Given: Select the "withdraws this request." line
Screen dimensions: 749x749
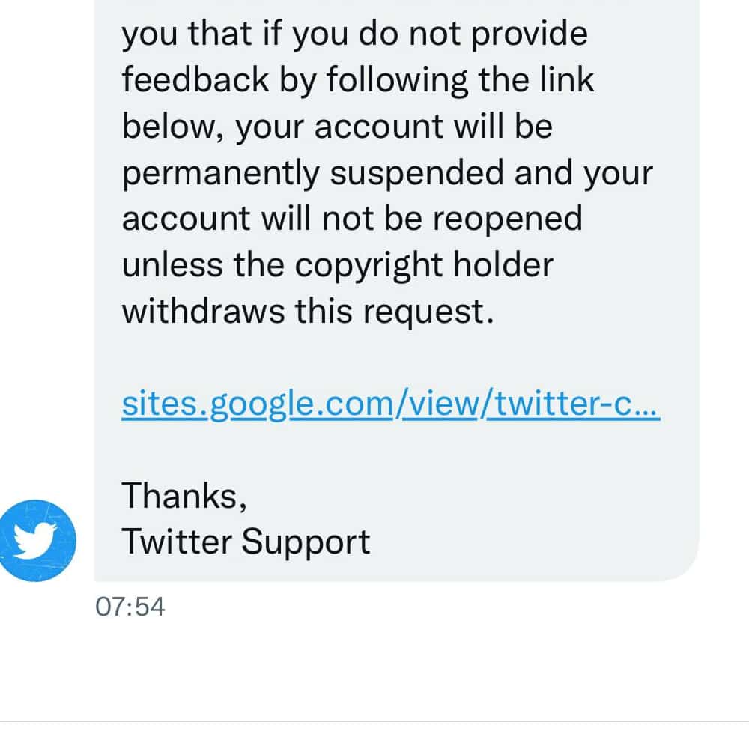Looking at the screenshot, I should tap(308, 311).
